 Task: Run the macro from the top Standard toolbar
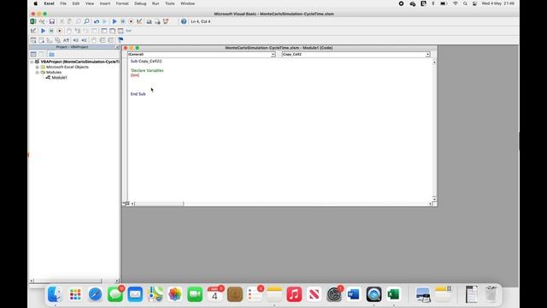pyautogui.click(x=115, y=21)
